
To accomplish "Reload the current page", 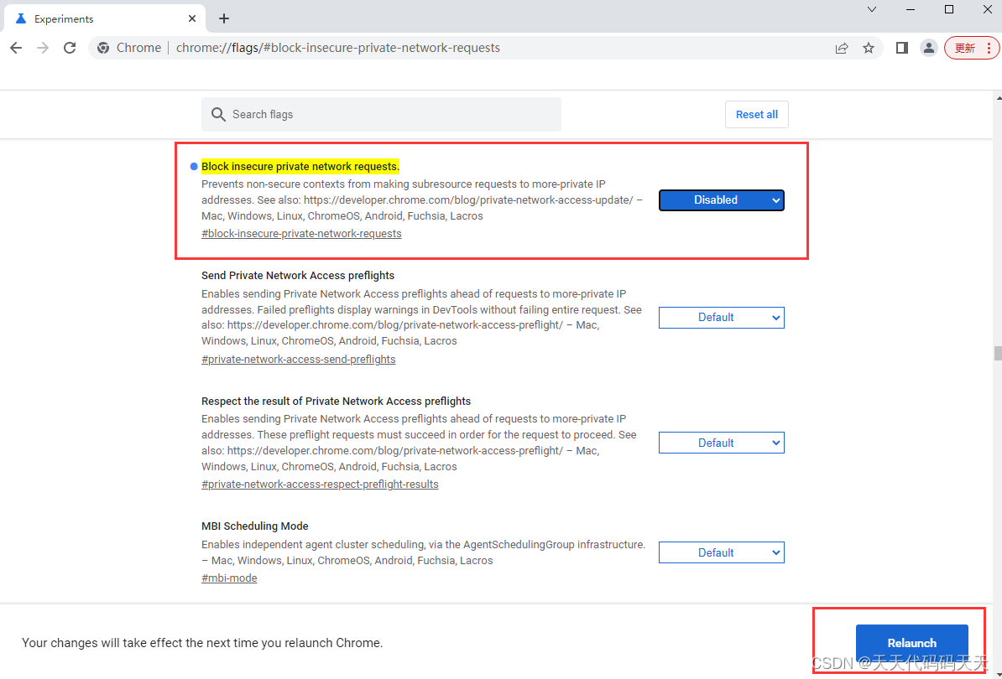I will click(70, 48).
